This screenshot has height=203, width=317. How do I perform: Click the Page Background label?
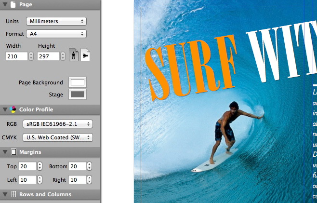(x=41, y=82)
